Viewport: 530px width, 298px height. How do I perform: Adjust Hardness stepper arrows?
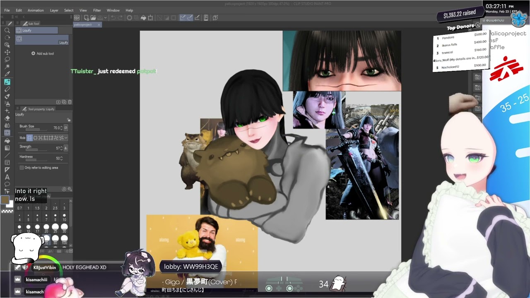click(62, 159)
